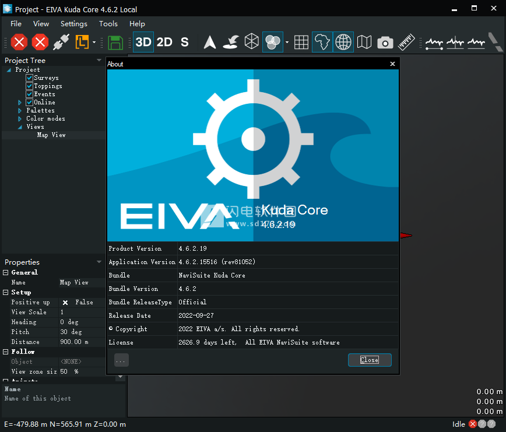The height and width of the screenshot is (432, 506).
Task: Select the Map View tree item
Action: tap(51, 135)
